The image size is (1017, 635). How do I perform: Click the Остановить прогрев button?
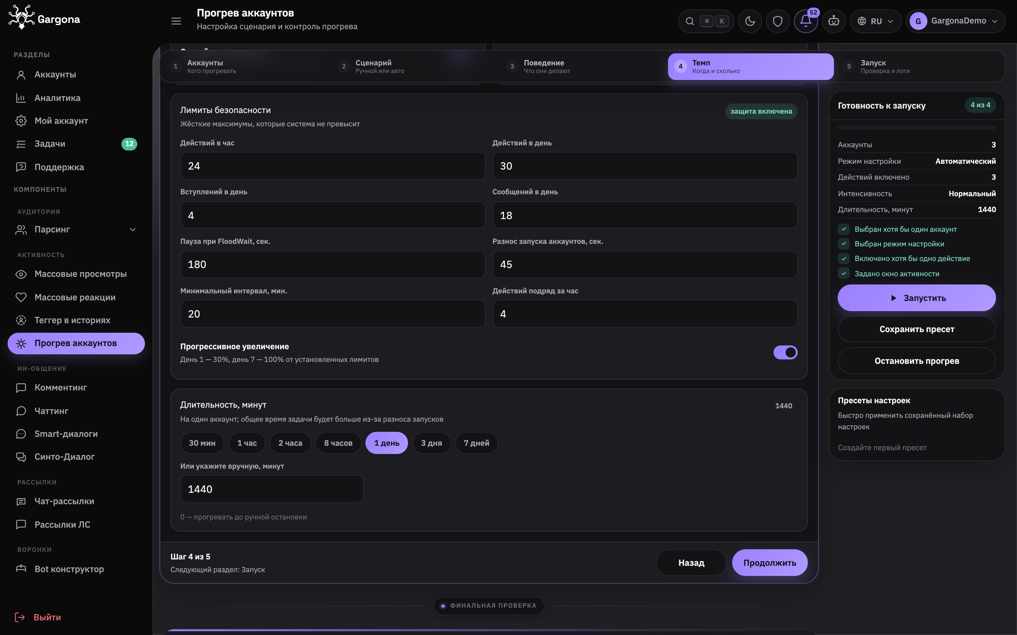point(917,361)
